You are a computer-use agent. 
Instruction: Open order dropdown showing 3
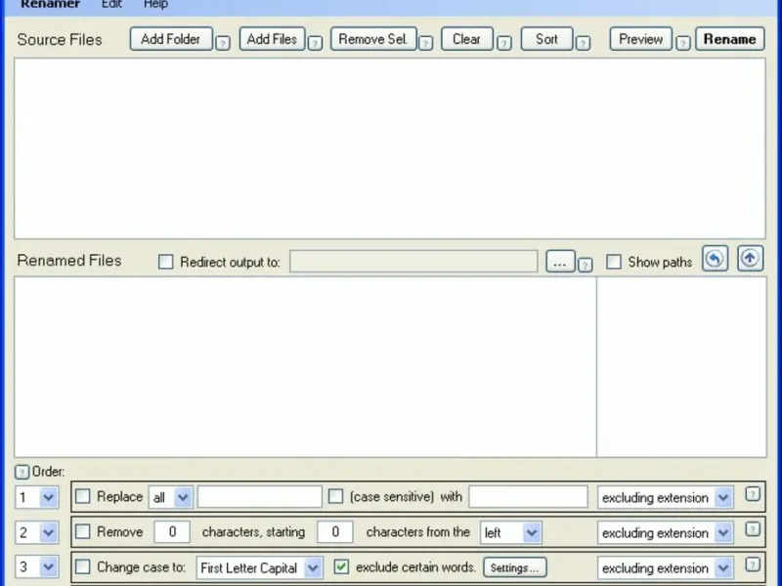pos(37,567)
